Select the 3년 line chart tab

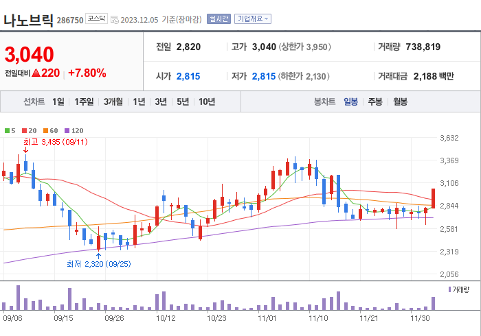point(161,101)
